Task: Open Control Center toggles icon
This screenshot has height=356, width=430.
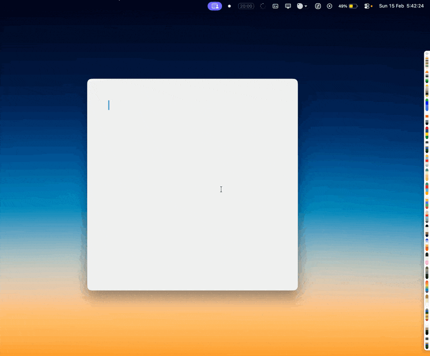Action: tap(368, 6)
